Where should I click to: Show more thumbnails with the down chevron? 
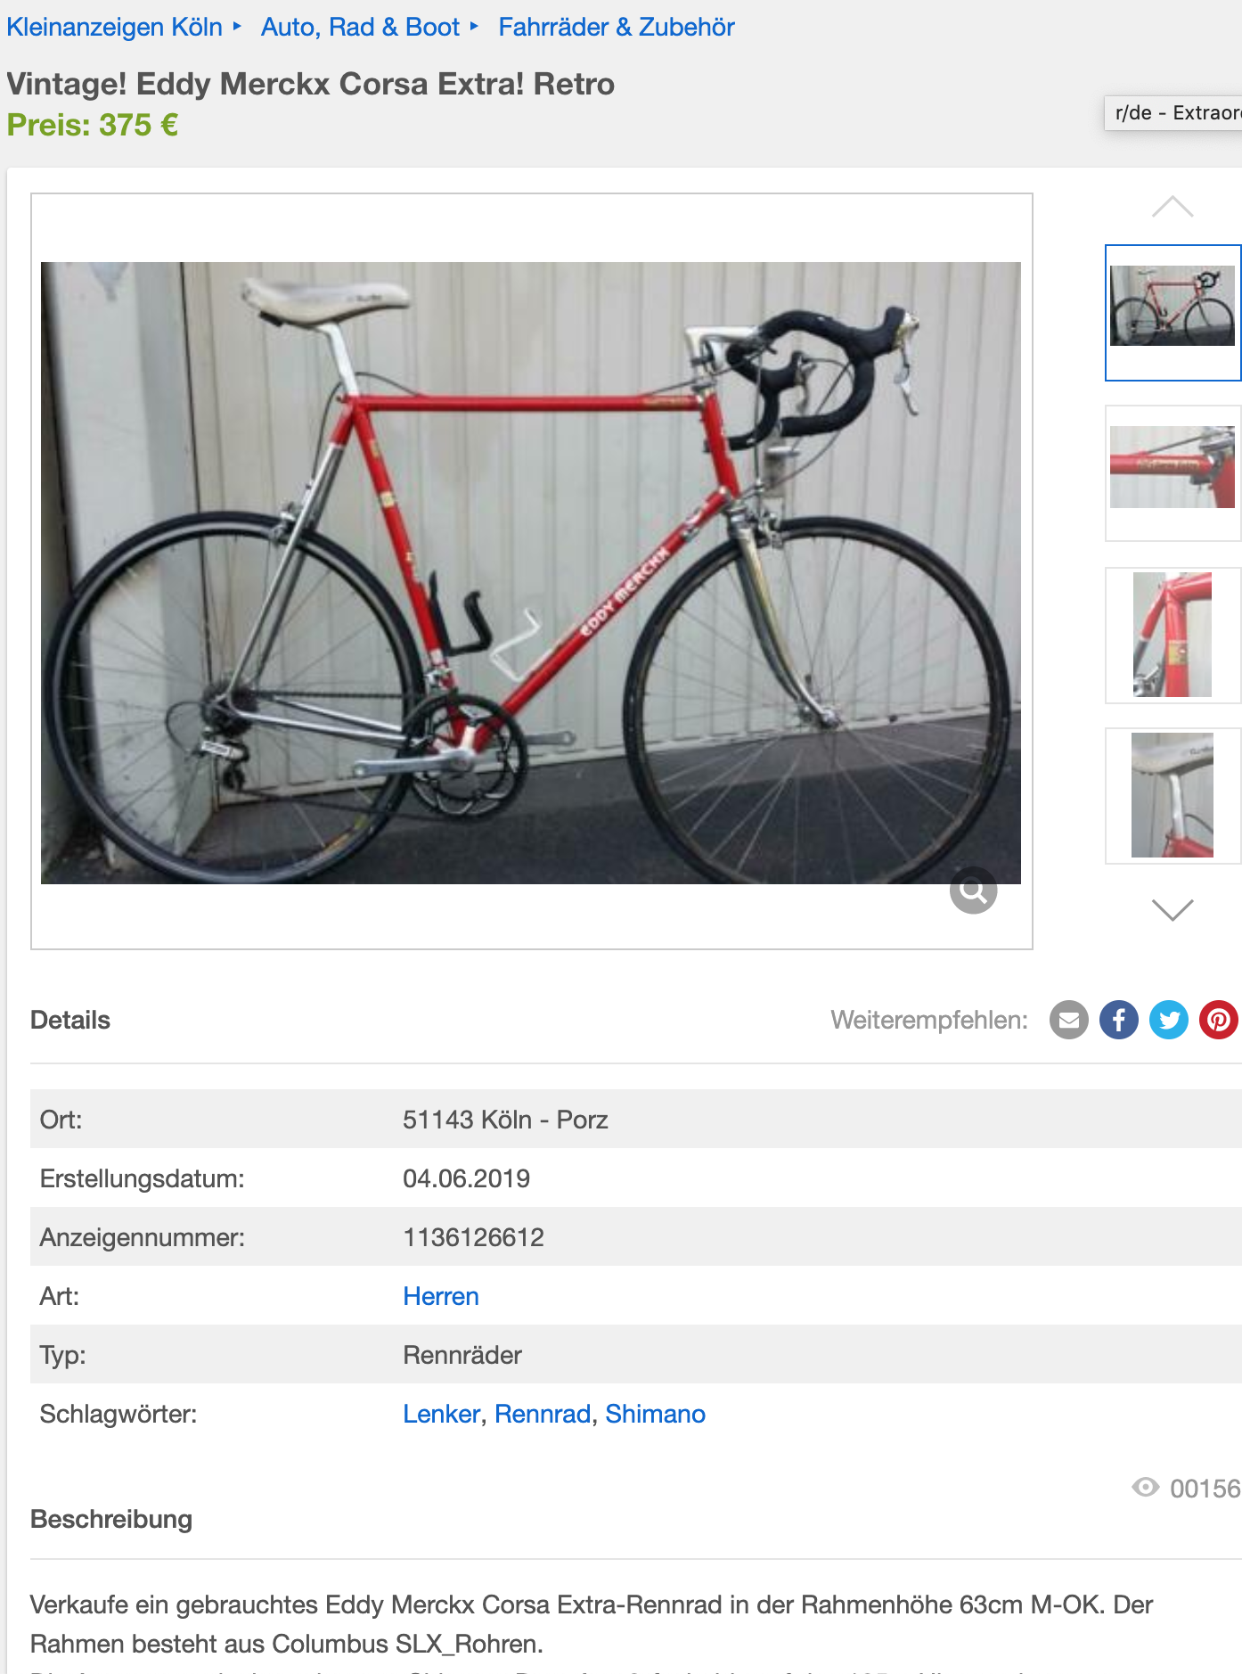click(1173, 909)
